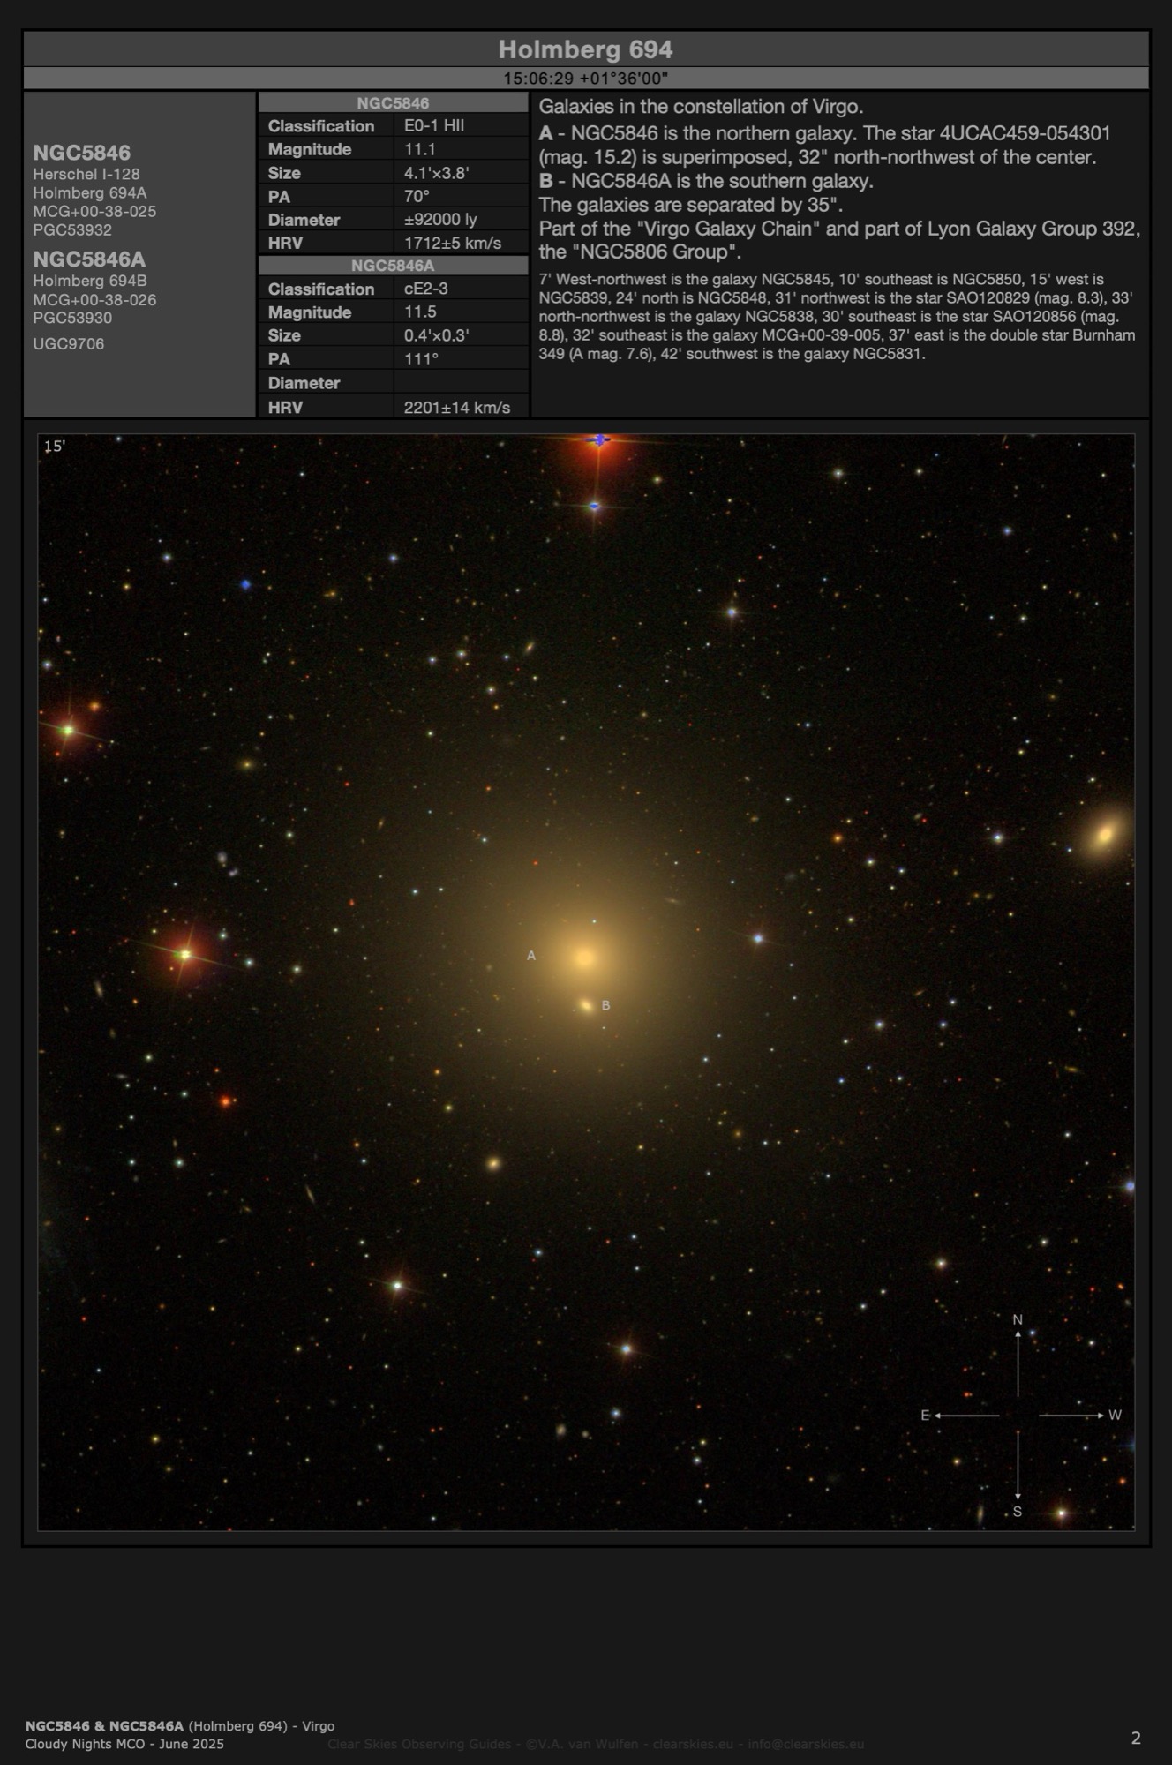Click the size value 0.4'×0.3'

(436, 335)
